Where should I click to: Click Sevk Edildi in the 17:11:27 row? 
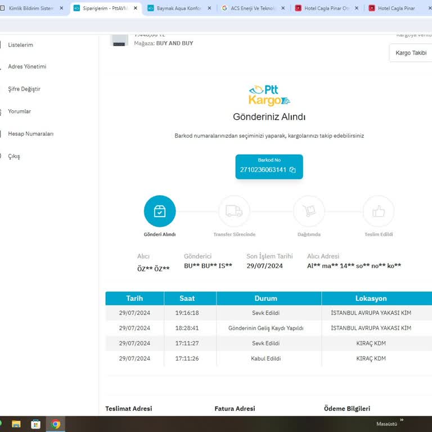coord(266,343)
